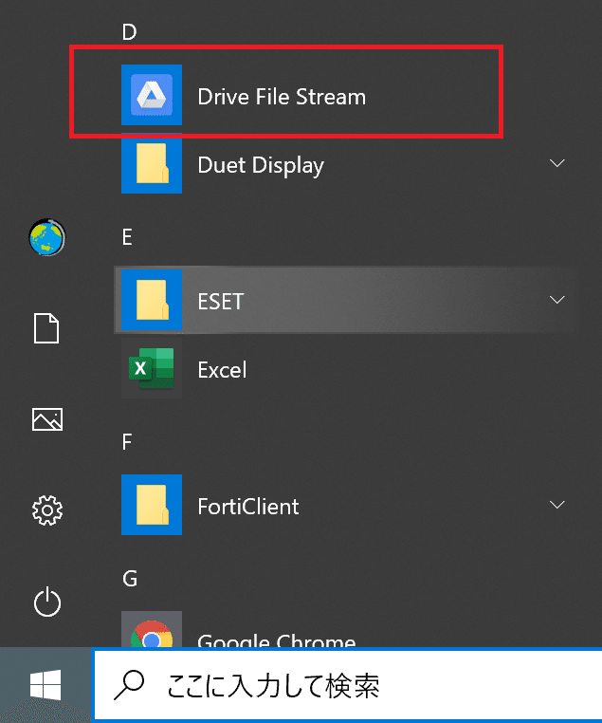Open the Pictures sidebar icon

pos(47,419)
